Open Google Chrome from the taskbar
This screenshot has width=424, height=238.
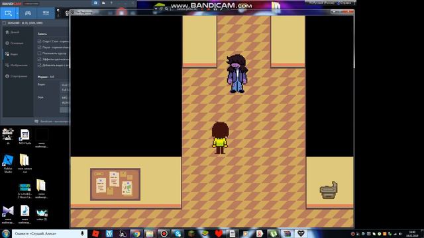136,233
